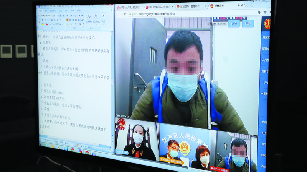Click the Windows Start button

pos(40,144)
